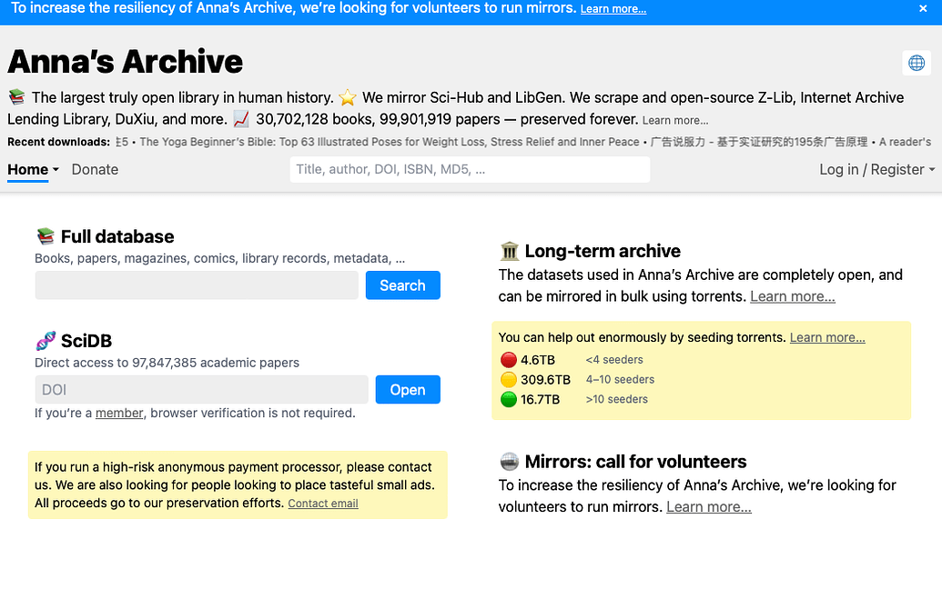Click the green circle for >10 seeders

pyautogui.click(x=509, y=399)
